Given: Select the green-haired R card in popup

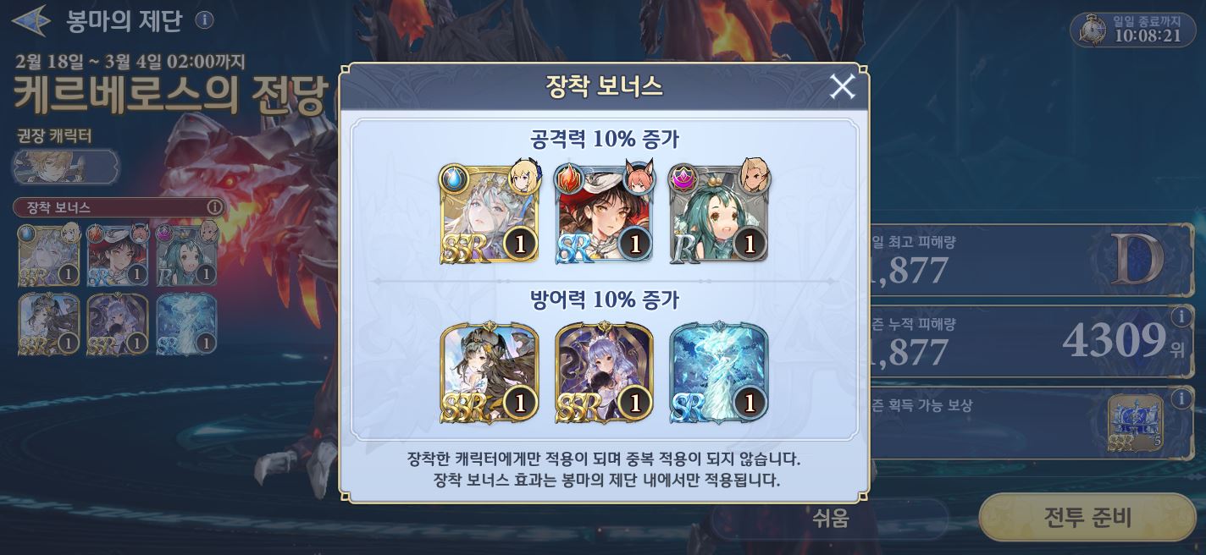Looking at the screenshot, I should coord(718,212).
